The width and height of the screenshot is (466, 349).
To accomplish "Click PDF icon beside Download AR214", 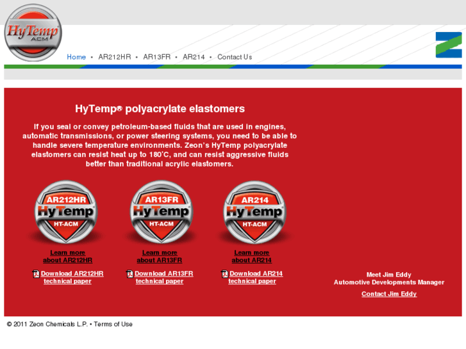I will (x=225, y=274).
